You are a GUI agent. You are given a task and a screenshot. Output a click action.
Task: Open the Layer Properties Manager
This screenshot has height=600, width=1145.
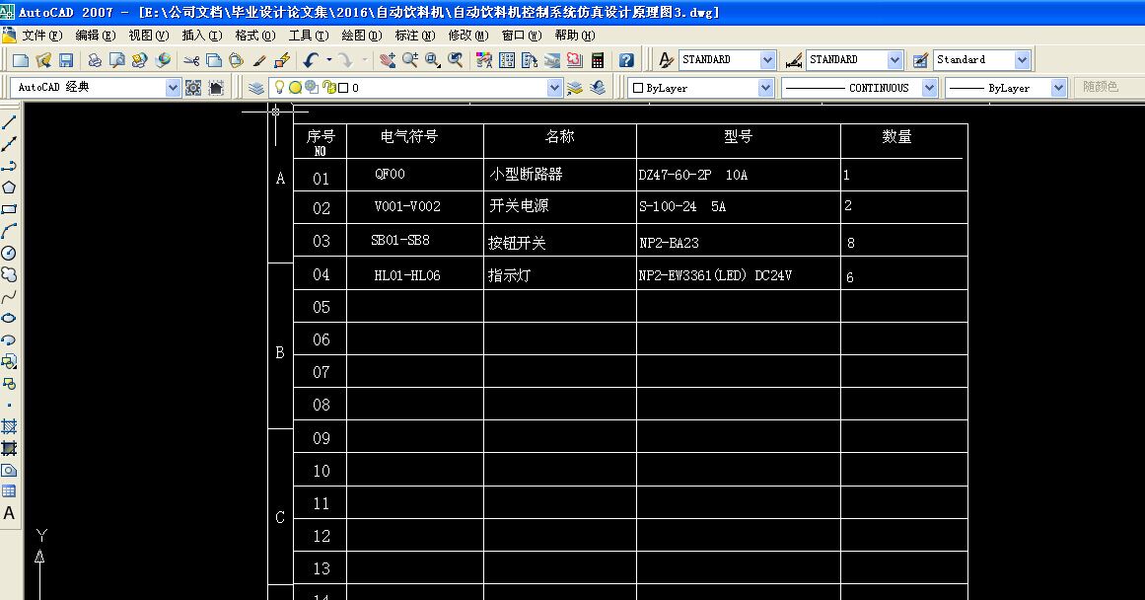tap(255, 87)
